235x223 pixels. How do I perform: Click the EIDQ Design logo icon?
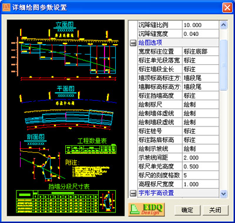click(x=146, y=209)
